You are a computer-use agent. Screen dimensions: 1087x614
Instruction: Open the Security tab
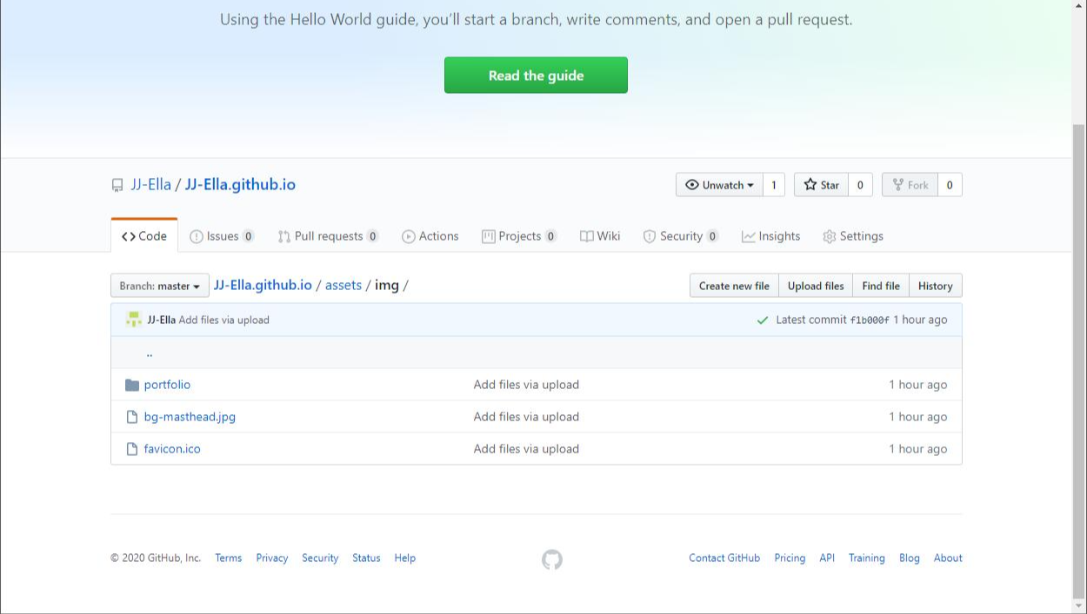(x=681, y=236)
